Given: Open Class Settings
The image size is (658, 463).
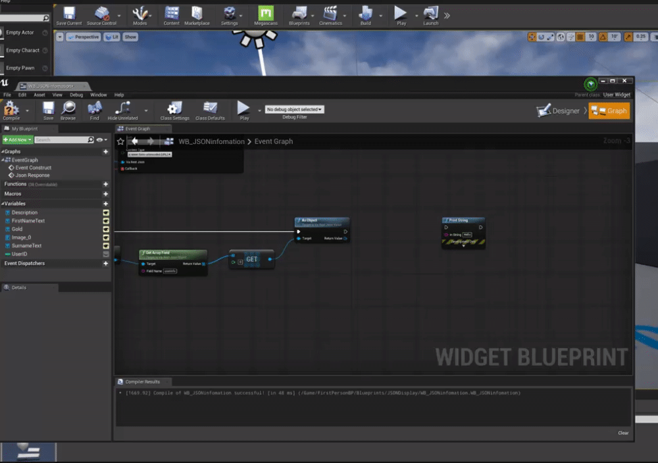Looking at the screenshot, I should tap(174, 110).
